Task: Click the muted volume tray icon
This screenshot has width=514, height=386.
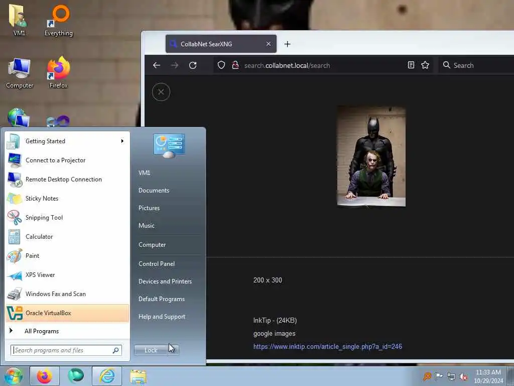Action: tap(463, 376)
